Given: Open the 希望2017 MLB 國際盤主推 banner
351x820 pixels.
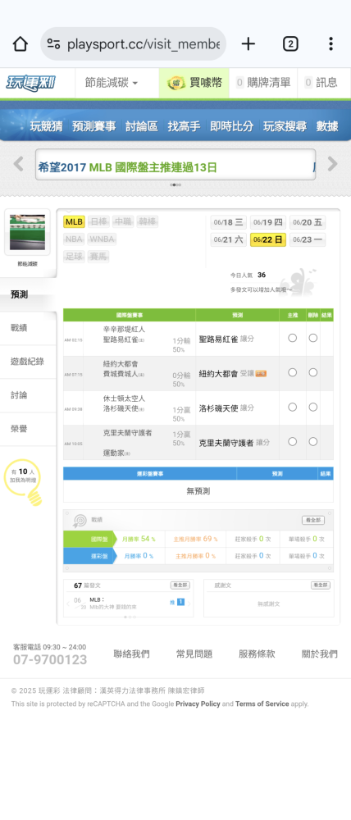Looking at the screenshot, I should [x=127, y=167].
